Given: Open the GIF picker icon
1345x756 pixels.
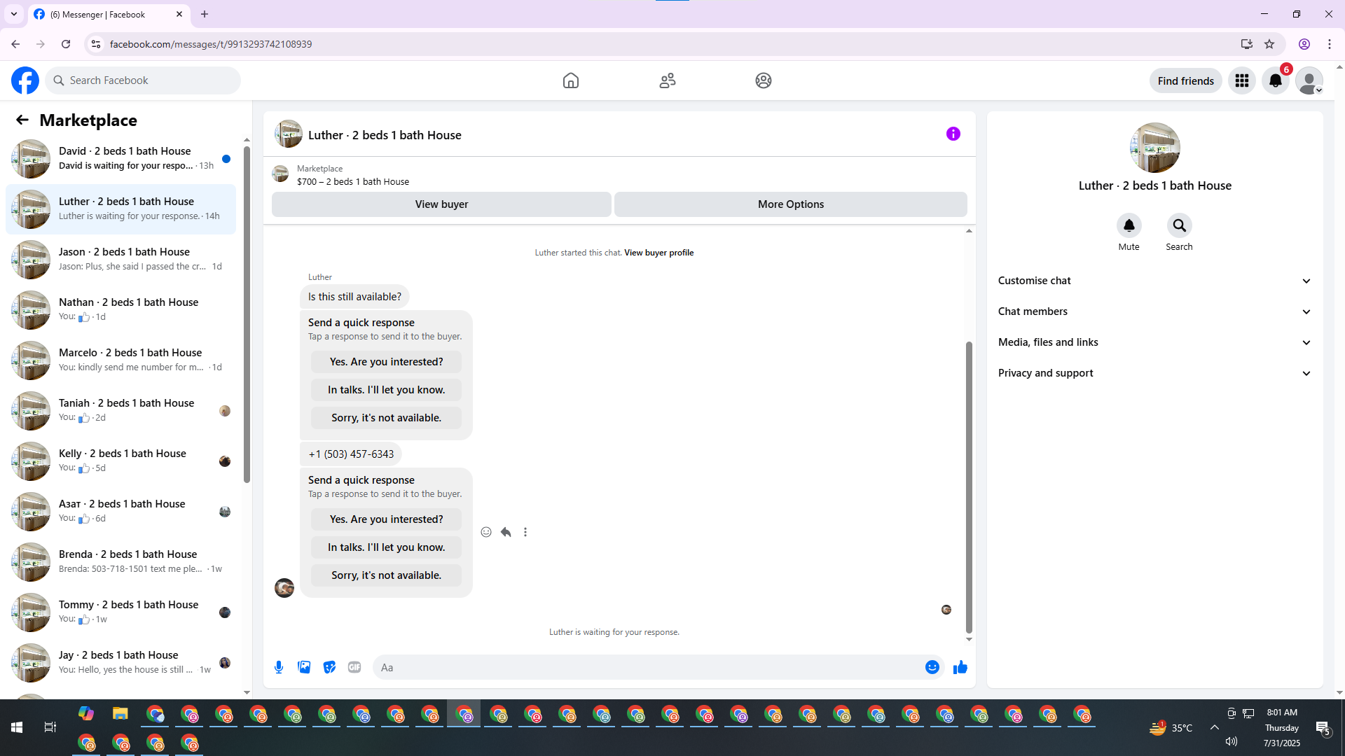Looking at the screenshot, I should pyautogui.click(x=354, y=667).
